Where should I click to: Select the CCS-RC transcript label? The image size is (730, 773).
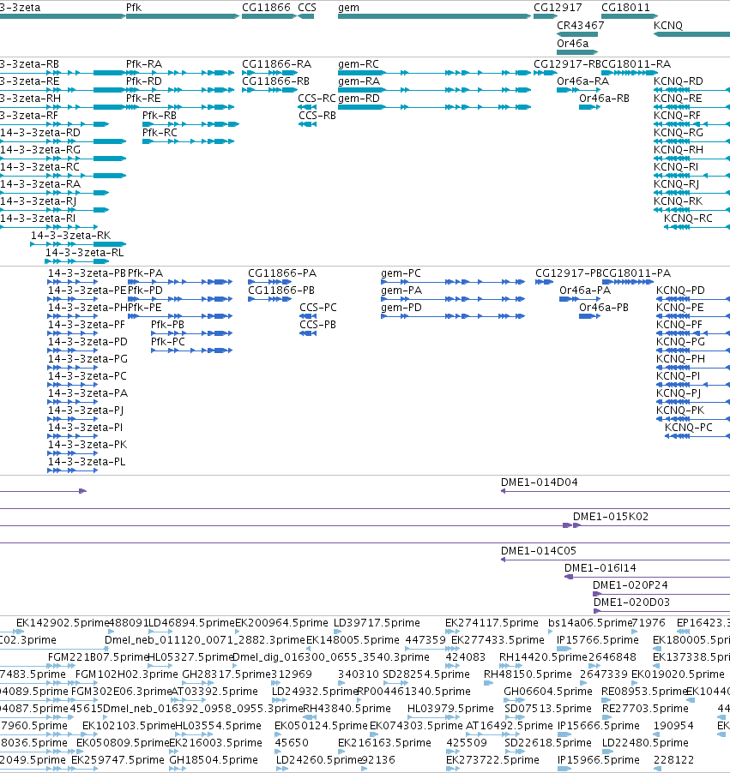click(317, 98)
